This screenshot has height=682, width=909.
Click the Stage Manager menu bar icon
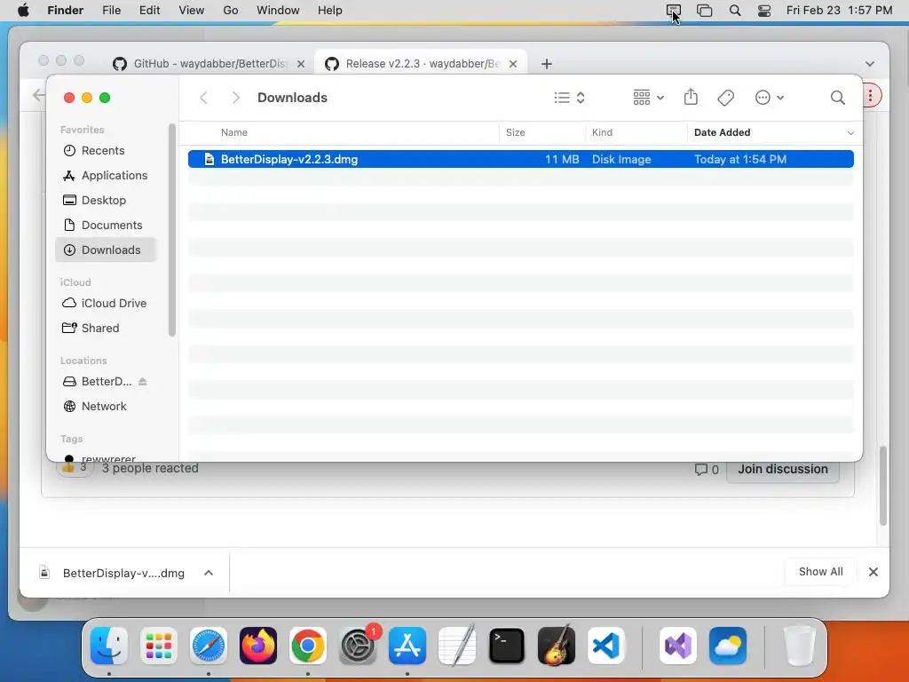click(704, 11)
